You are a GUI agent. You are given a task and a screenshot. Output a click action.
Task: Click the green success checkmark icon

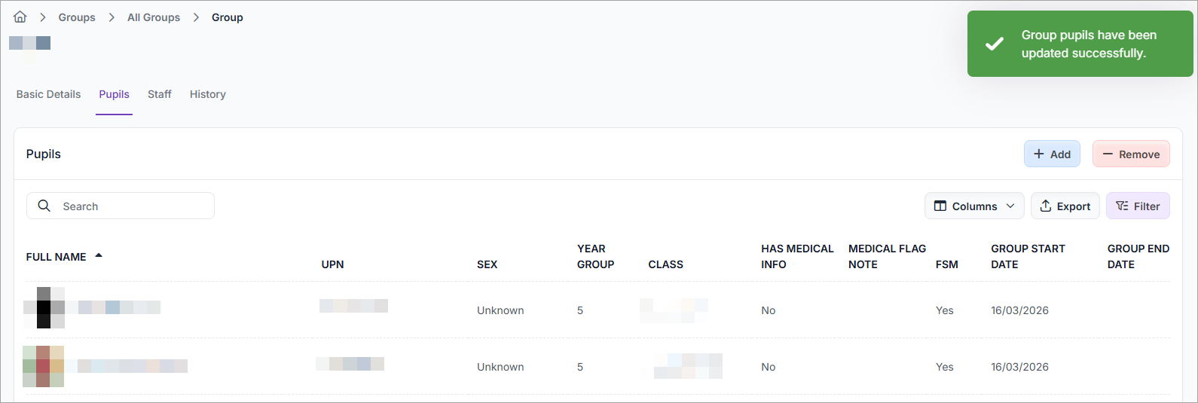[995, 44]
